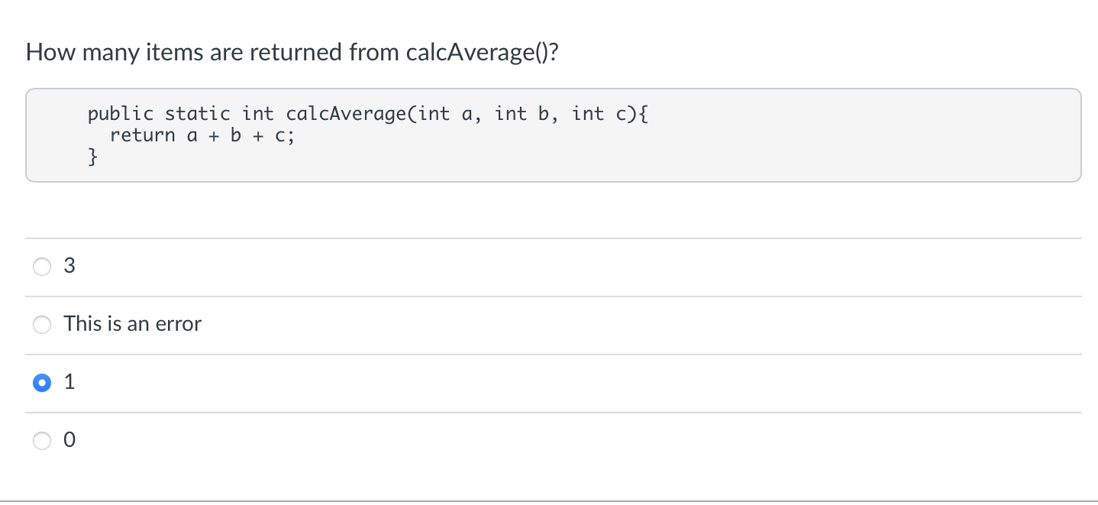Click the closing brace in the code block

pyautogui.click(x=93, y=158)
